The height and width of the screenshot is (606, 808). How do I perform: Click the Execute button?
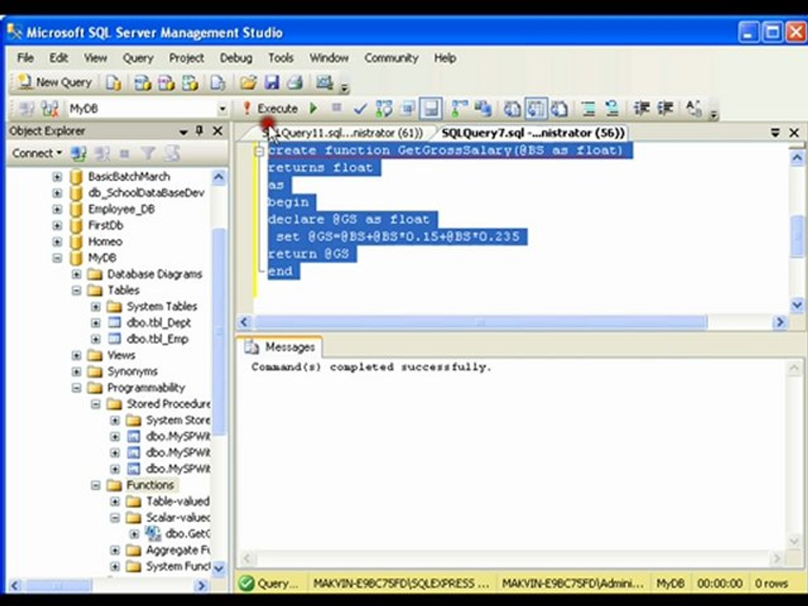[x=270, y=108]
